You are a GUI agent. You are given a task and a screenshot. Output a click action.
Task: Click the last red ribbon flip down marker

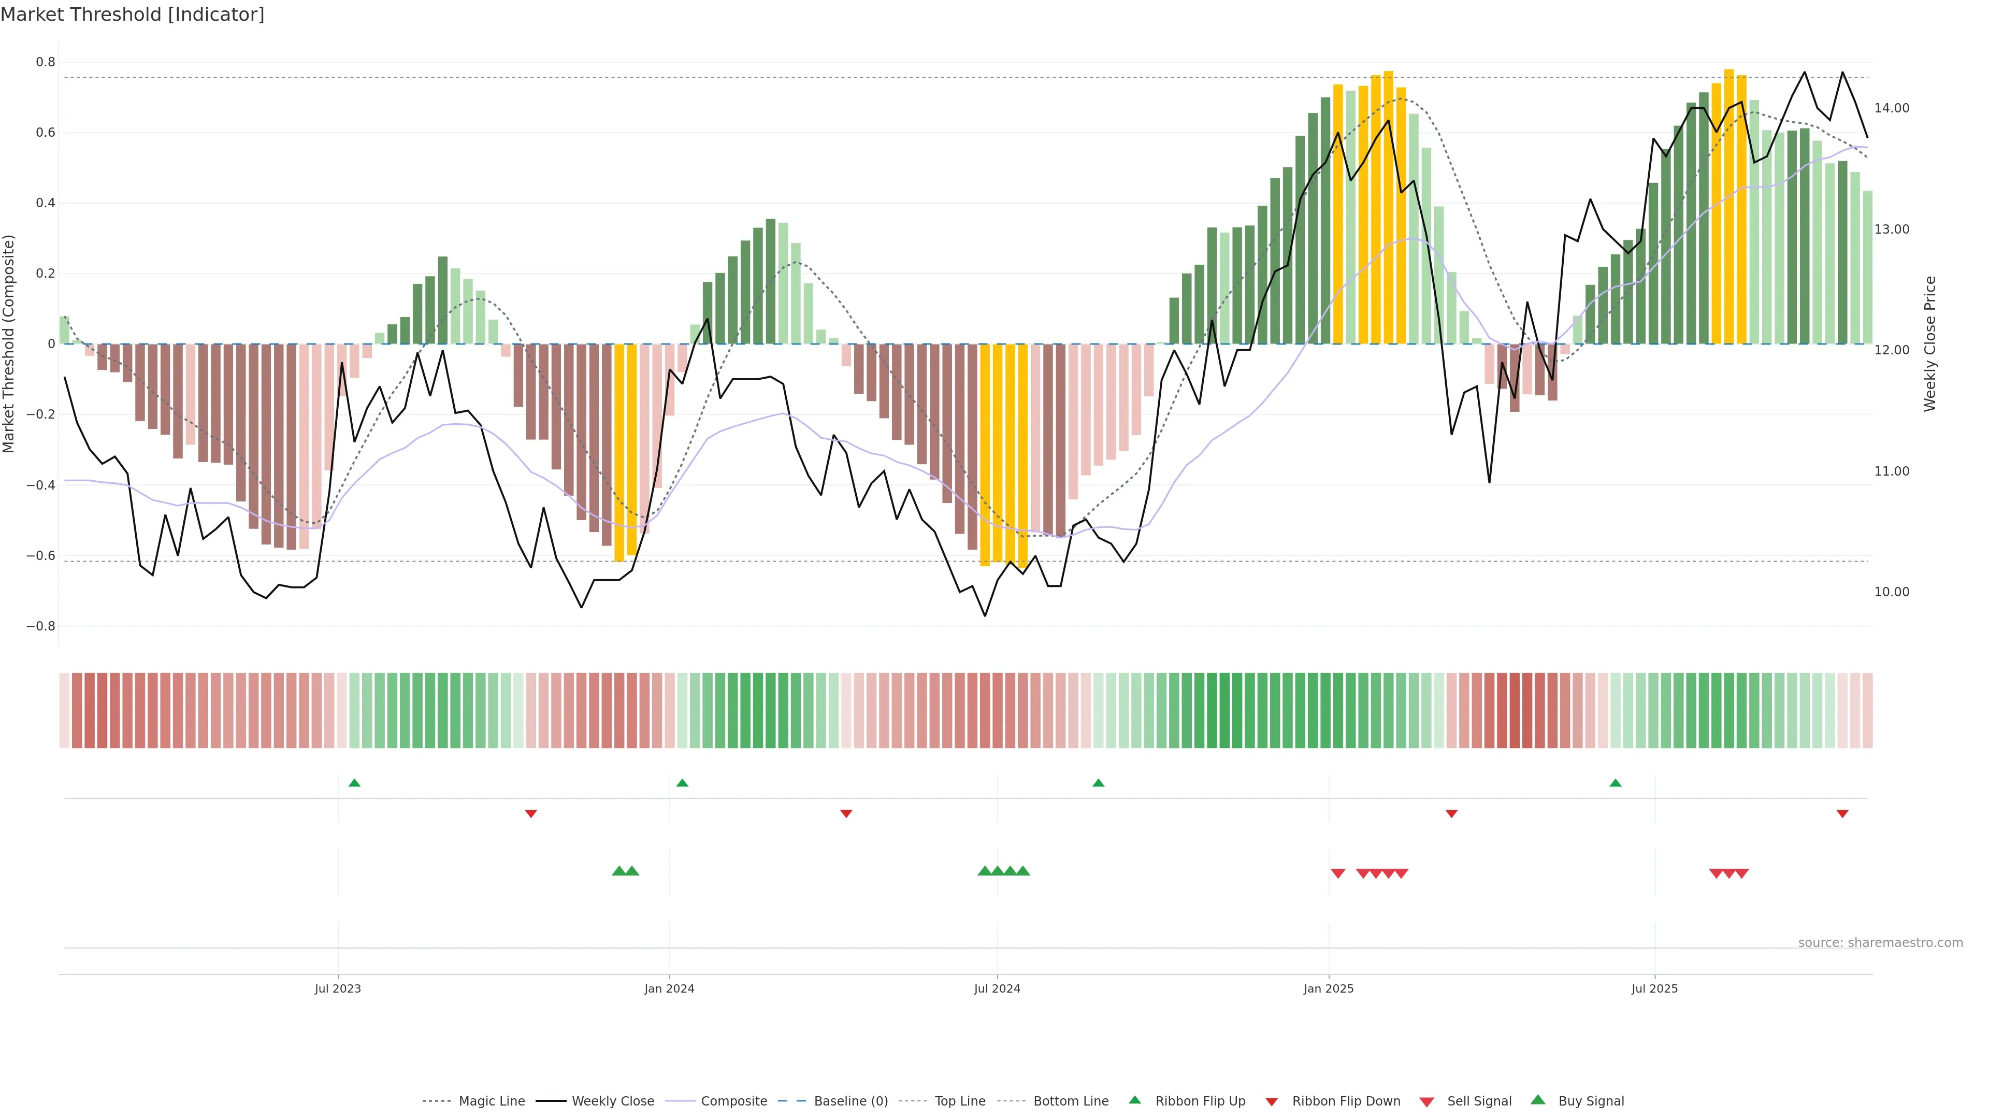(x=1842, y=813)
